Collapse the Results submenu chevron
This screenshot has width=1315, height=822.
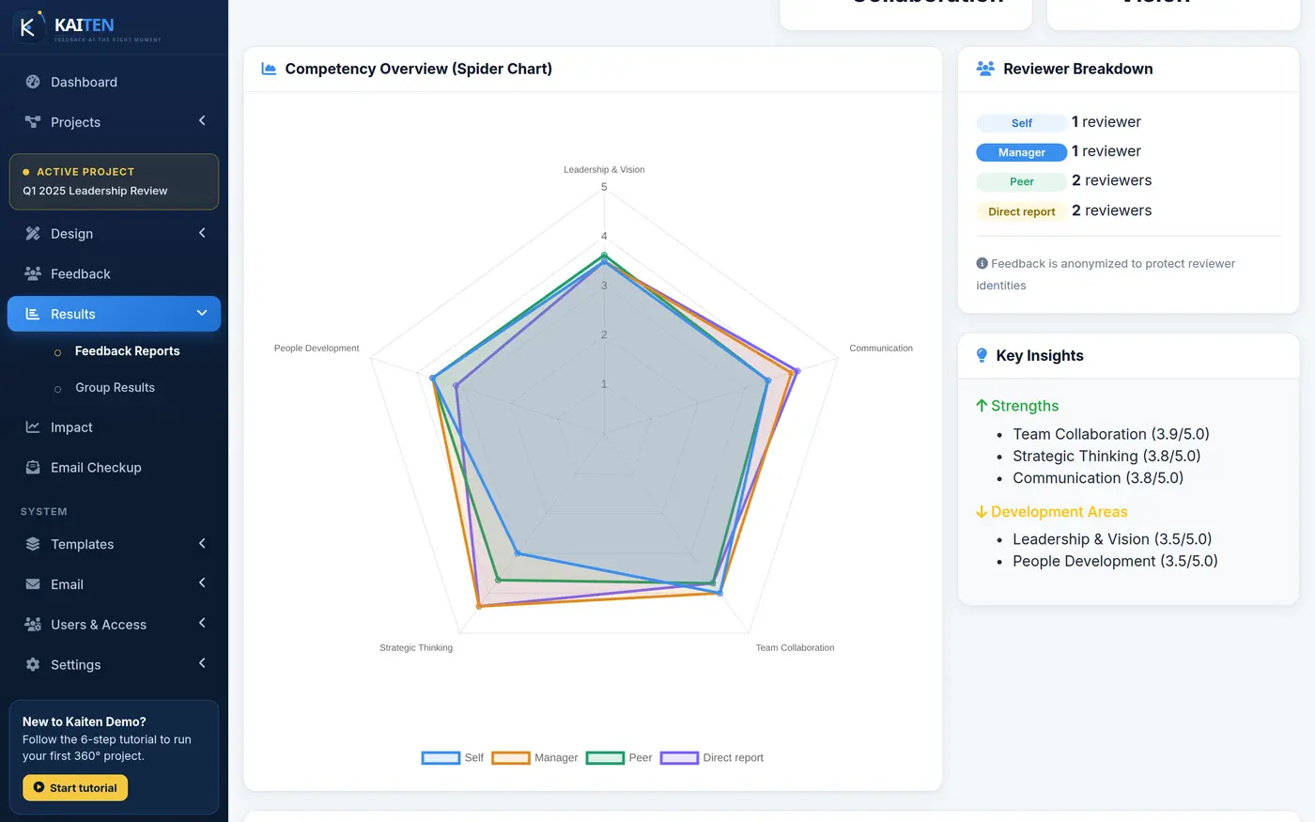[x=202, y=313]
